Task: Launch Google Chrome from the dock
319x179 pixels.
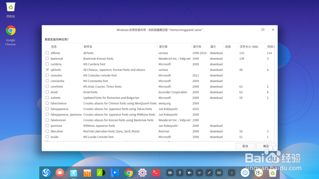Action: point(129,173)
